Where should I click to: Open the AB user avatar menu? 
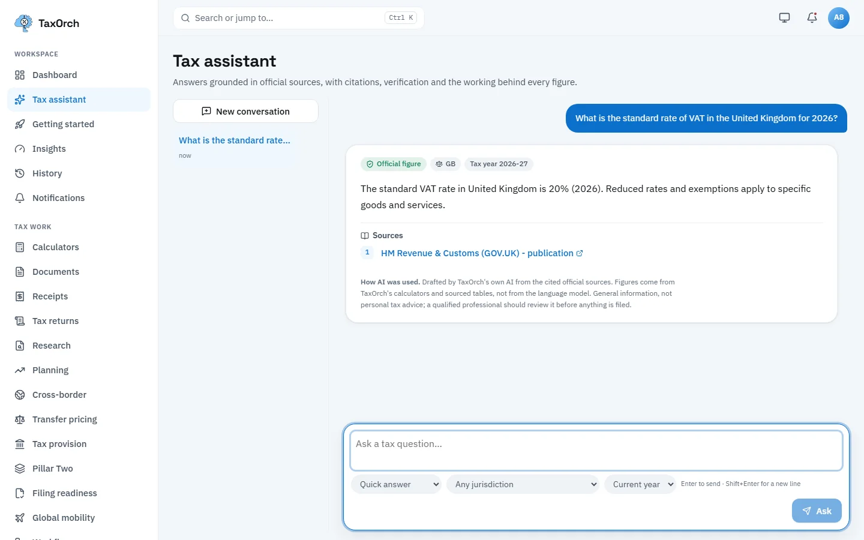pyautogui.click(x=839, y=17)
